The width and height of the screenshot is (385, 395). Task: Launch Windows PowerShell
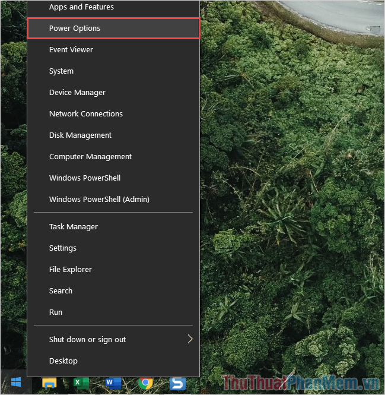[113, 178]
